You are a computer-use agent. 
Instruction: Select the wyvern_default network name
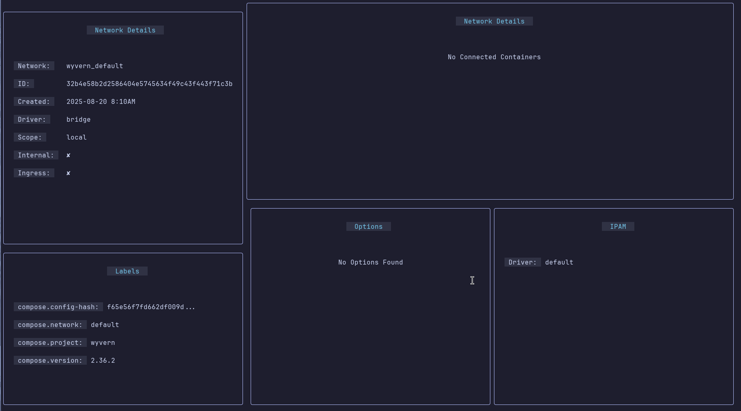(x=95, y=66)
